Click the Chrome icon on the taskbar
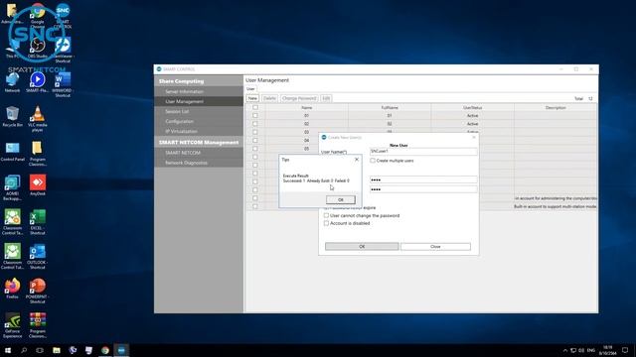 click(x=105, y=350)
